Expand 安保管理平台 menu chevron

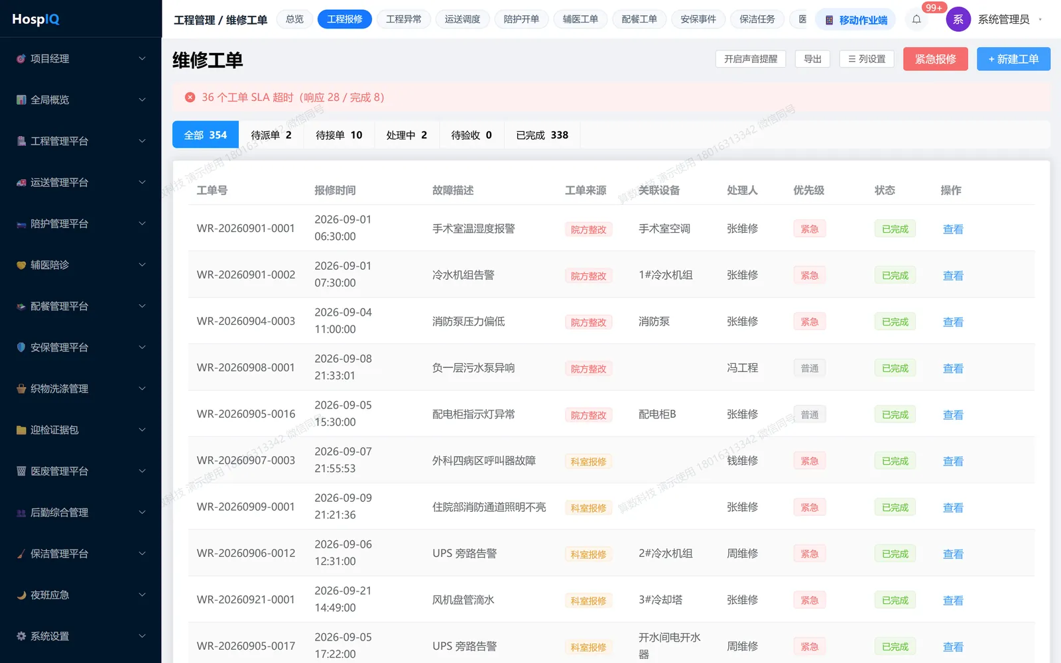click(142, 347)
